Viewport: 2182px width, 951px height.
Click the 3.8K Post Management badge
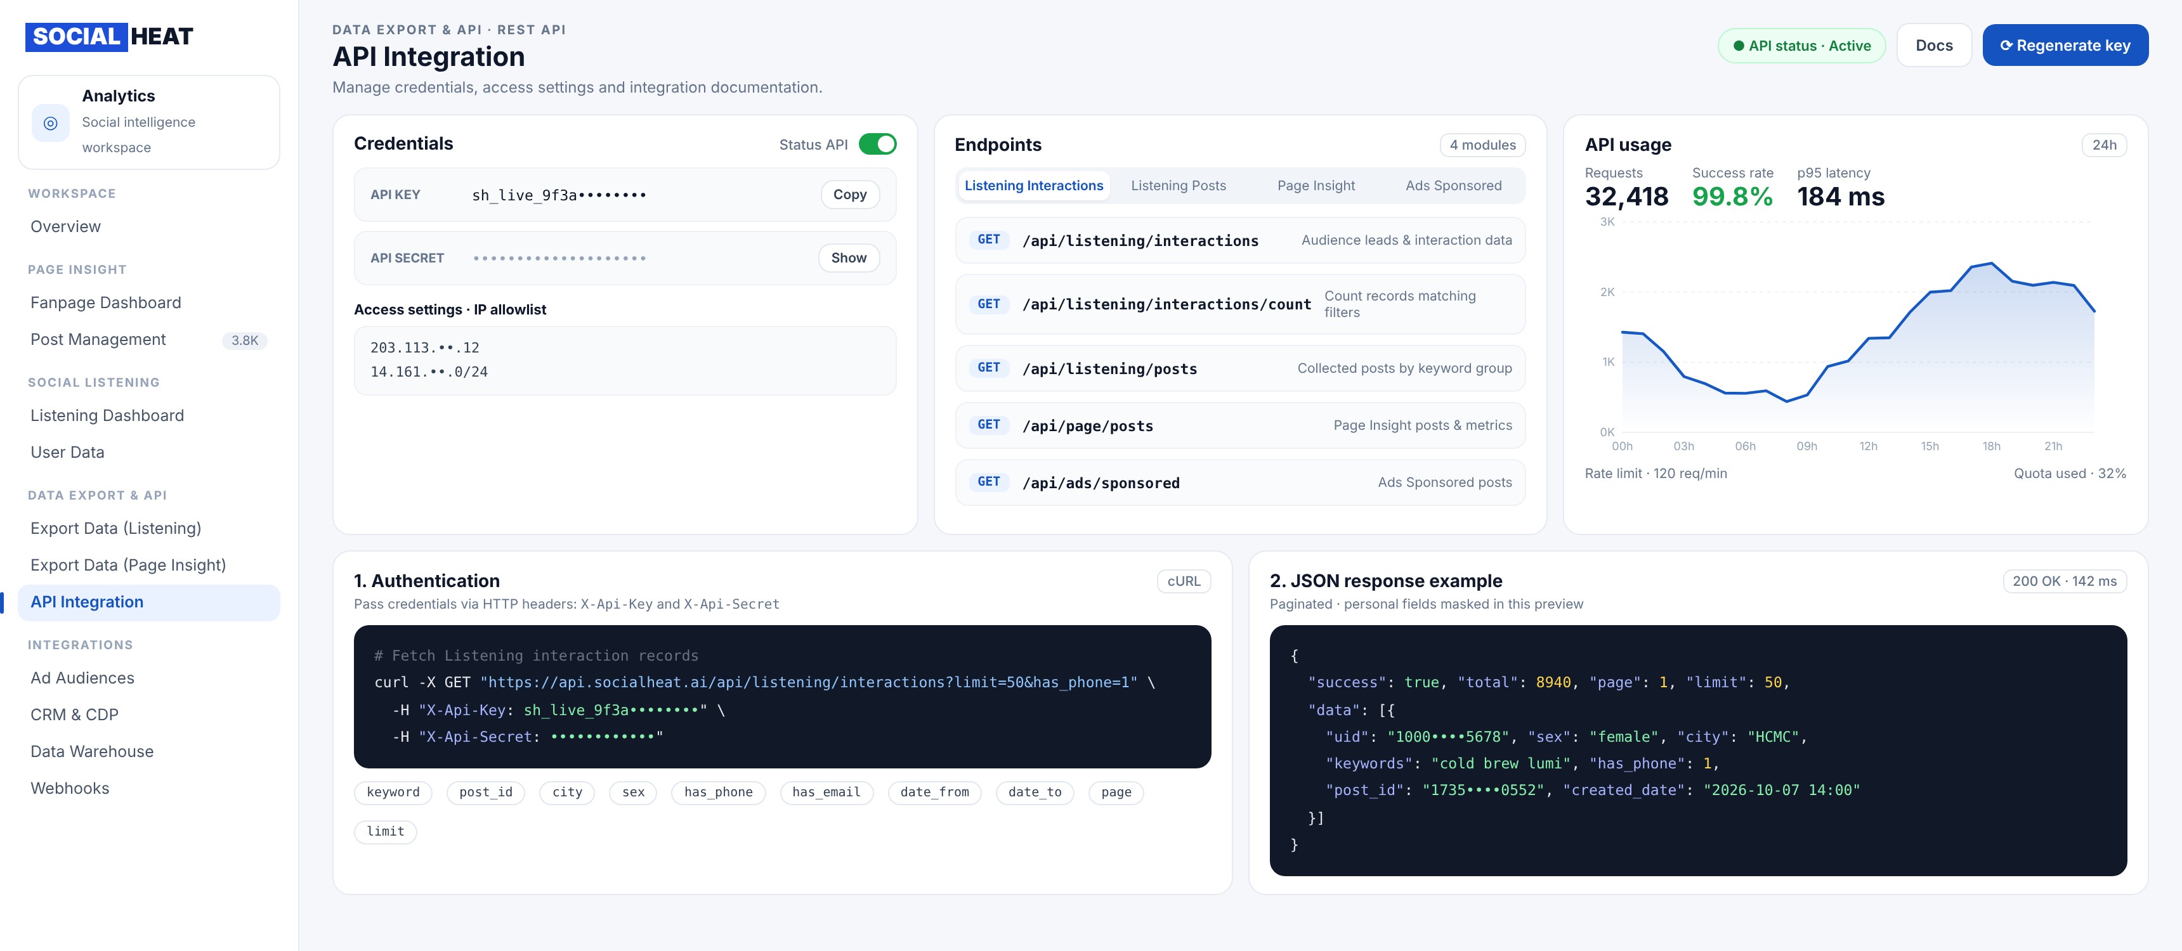(x=245, y=340)
